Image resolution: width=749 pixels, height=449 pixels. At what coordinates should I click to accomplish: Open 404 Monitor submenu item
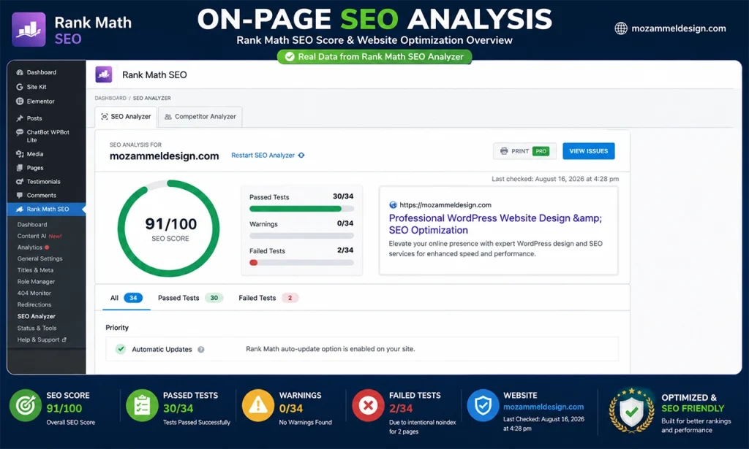[x=34, y=293]
